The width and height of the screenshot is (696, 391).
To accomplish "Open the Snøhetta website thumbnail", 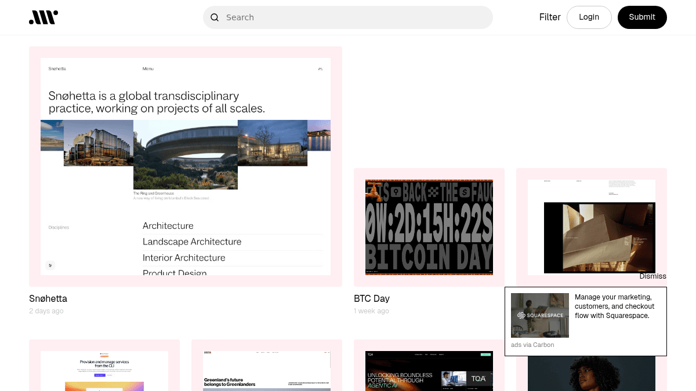I will [186, 166].
